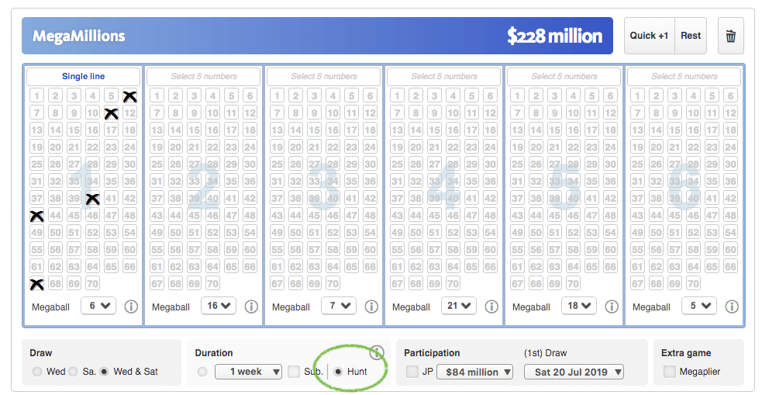Screen dimensions: 762x395
Task: Click info icon next to Megaball 18 dropdown
Action: pos(612,307)
